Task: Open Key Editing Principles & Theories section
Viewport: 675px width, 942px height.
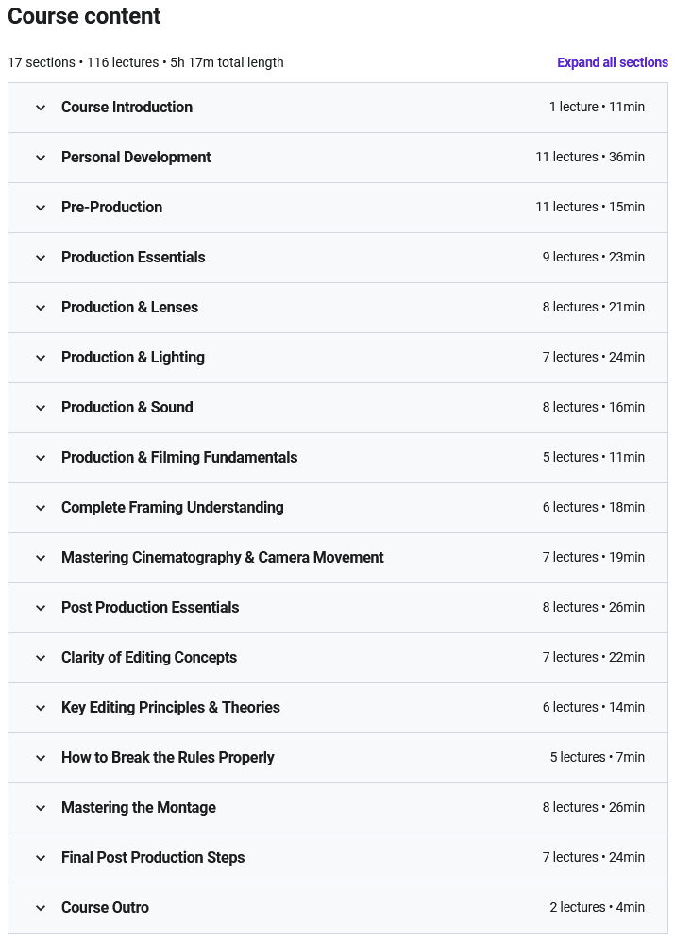Action: click(x=170, y=707)
